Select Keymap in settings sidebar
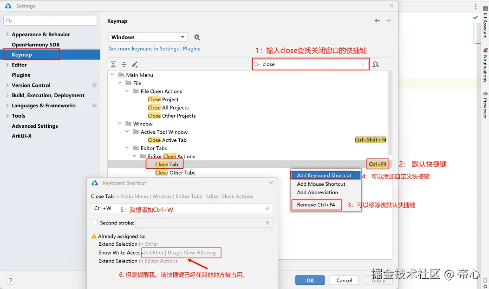Screen dimensions: 489x289 tap(52, 55)
